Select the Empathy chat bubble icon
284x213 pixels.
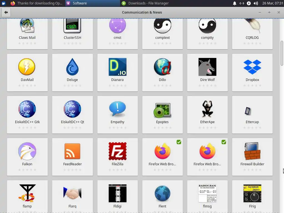point(117,109)
